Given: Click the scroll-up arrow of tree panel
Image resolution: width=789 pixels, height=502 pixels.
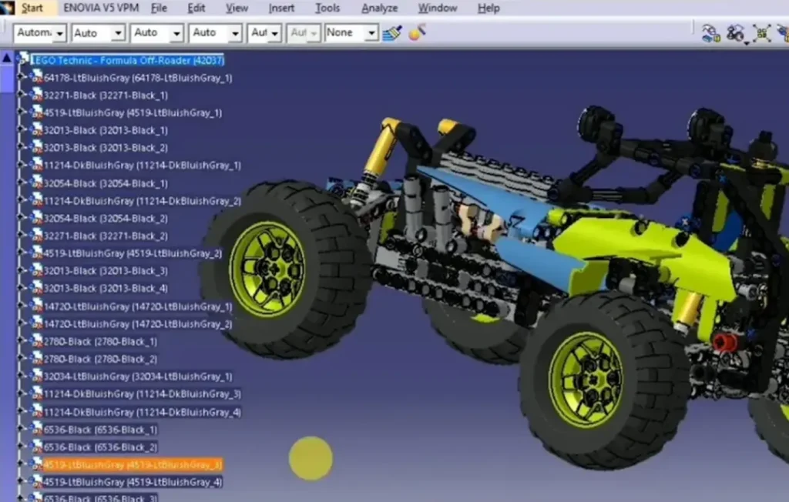Looking at the screenshot, I should click(x=7, y=58).
